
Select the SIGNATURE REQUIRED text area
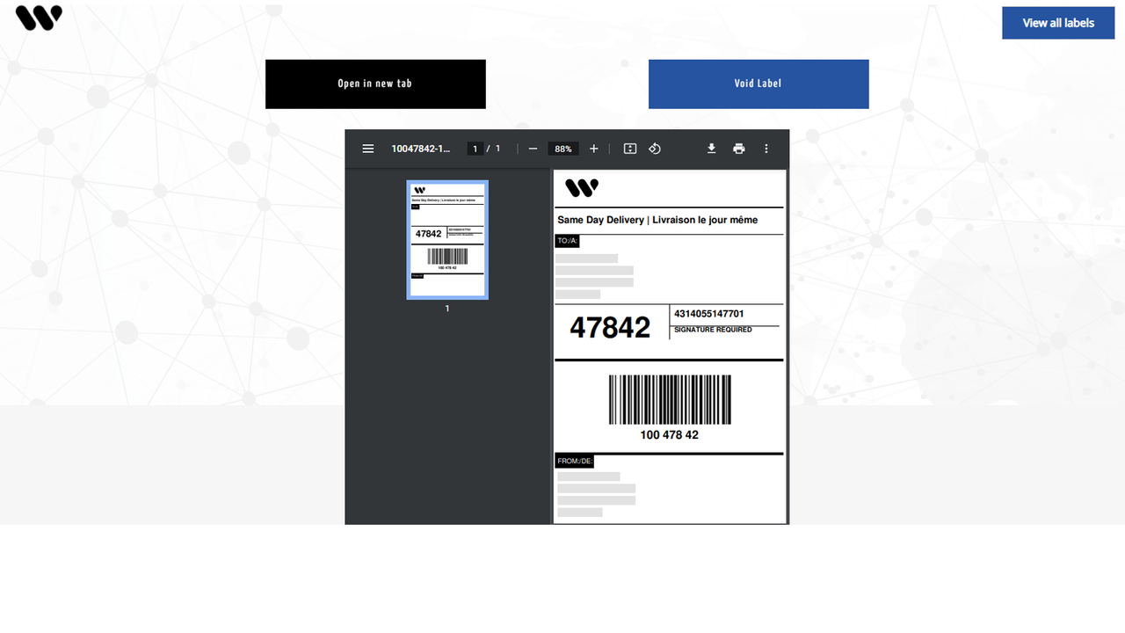click(712, 330)
